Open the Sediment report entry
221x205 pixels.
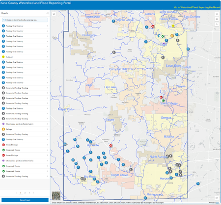(x=25, y=57)
